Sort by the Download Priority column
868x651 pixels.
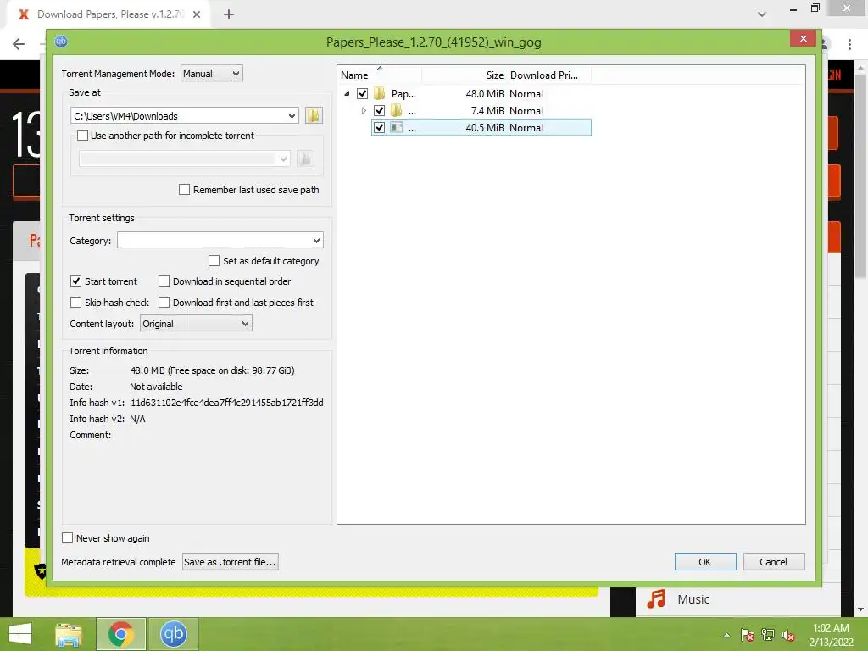pos(548,75)
